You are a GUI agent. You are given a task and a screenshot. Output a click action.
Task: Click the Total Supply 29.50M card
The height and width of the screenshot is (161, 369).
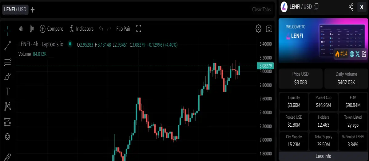pos(323,141)
